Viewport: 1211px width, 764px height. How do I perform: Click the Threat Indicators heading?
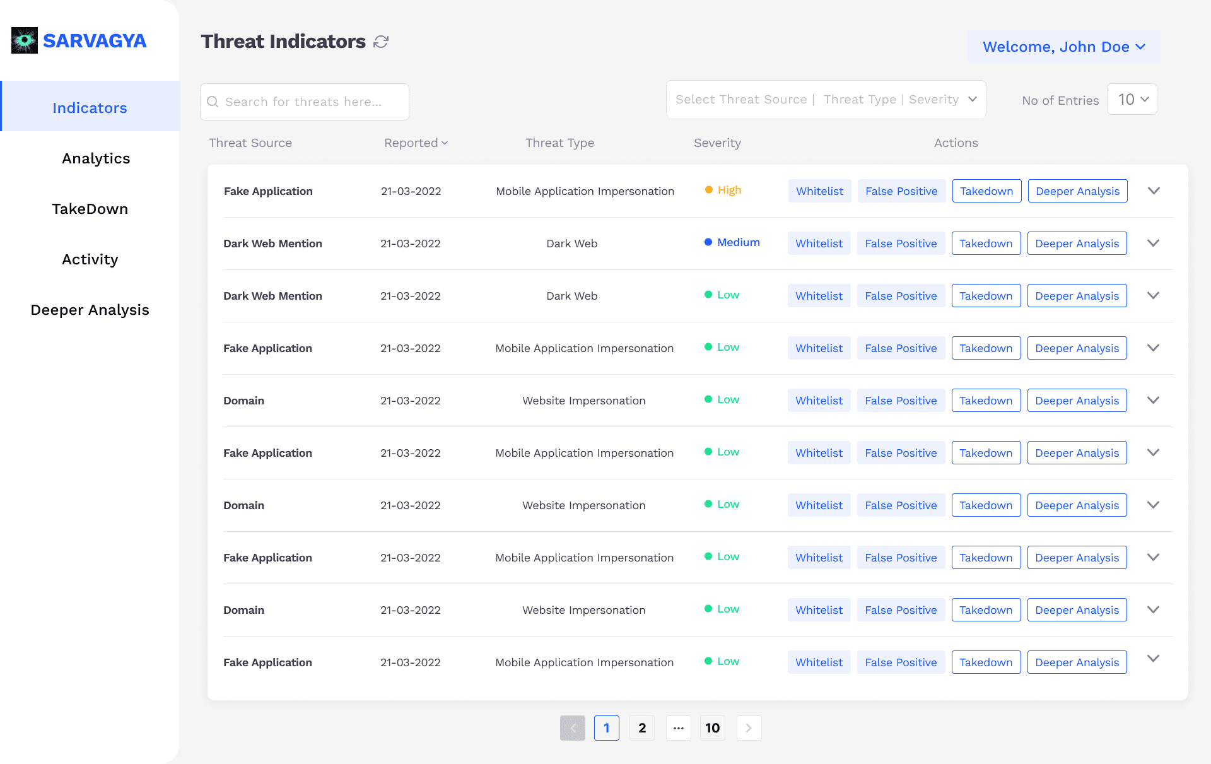(x=283, y=42)
